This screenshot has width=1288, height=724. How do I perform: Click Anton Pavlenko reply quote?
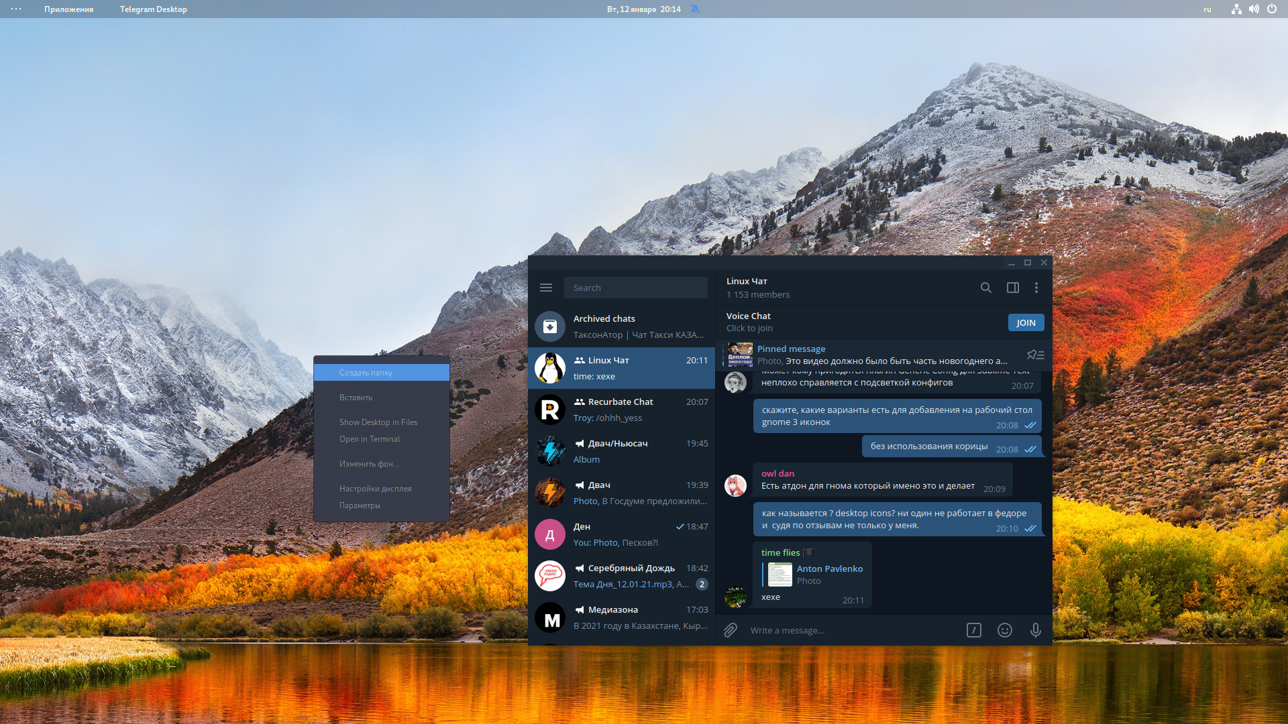(813, 575)
